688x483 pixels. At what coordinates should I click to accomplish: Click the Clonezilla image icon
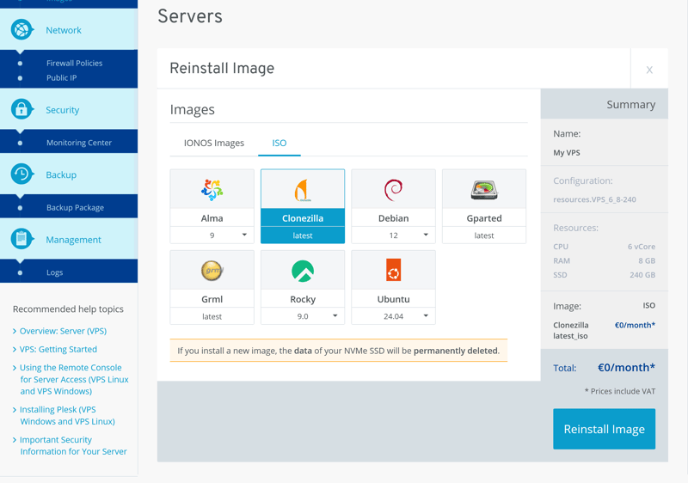click(303, 189)
